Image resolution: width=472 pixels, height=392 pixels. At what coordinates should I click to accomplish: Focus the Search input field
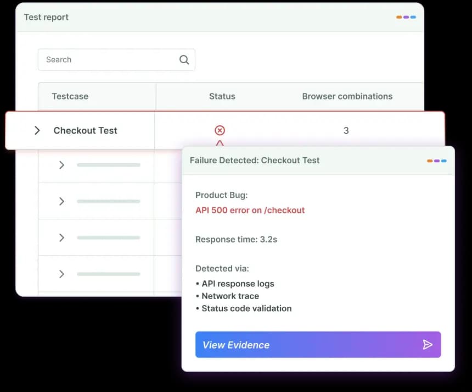[116, 60]
